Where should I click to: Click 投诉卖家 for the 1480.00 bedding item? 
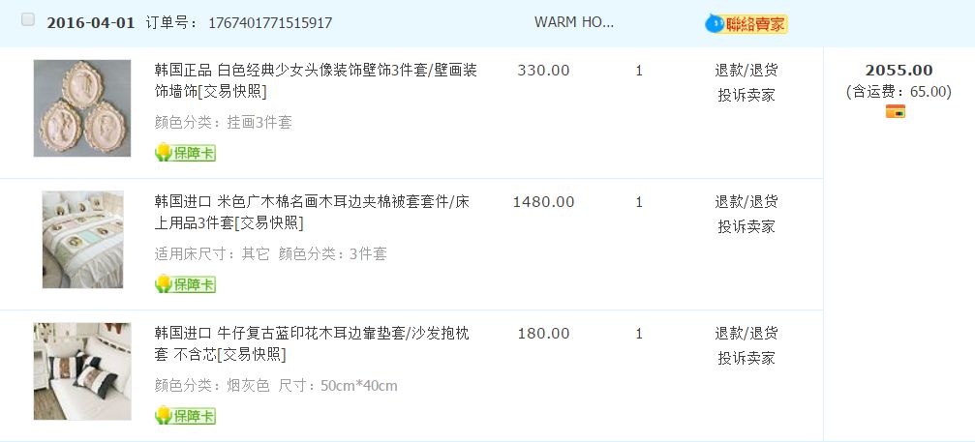(x=746, y=226)
